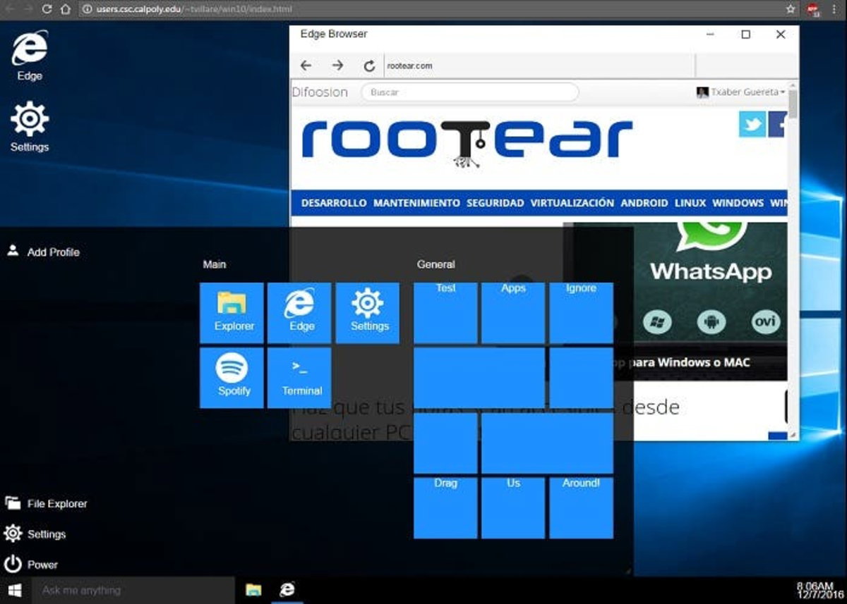This screenshot has height=604, width=847.
Task: Open the Txaber Guereta user dropdown
Action: coord(741,92)
